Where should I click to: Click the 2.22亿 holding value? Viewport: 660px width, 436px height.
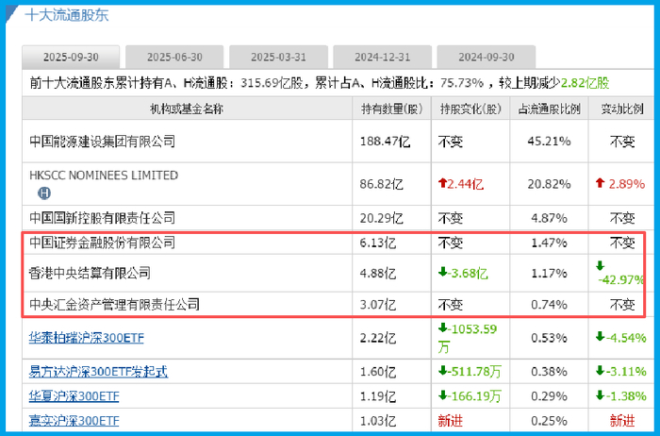pos(378,338)
